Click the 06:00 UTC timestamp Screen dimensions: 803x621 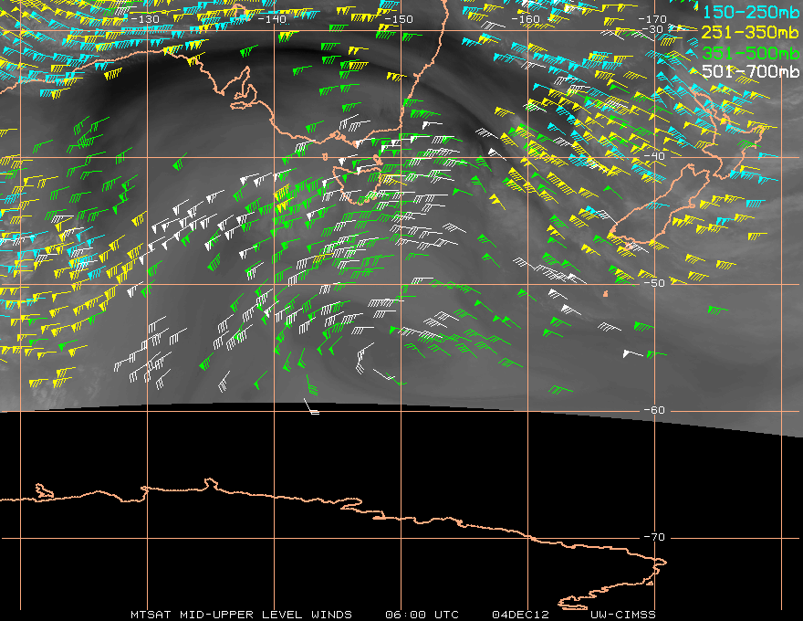point(422,615)
